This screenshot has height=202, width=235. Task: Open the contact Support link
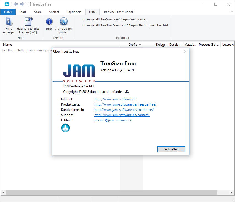[x=122, y=115]
